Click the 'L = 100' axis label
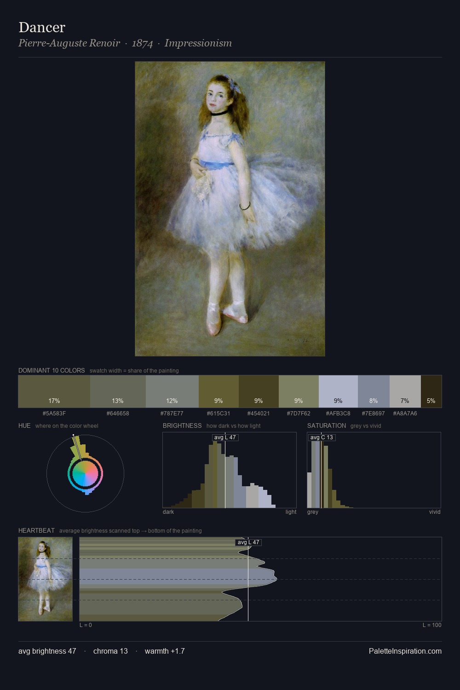 point(432,625)
